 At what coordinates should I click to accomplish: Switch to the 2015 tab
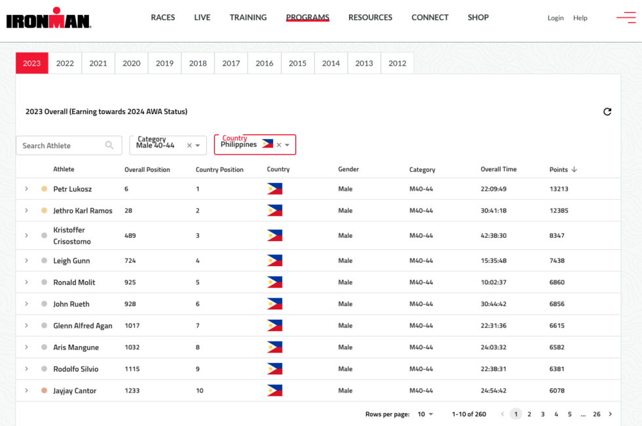297,63
